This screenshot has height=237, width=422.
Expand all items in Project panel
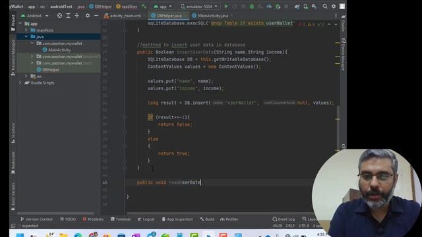[x=68, y=16]
